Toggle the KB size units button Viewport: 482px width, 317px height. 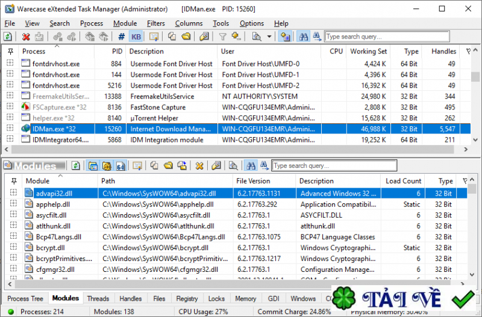(x=136, y=37)
